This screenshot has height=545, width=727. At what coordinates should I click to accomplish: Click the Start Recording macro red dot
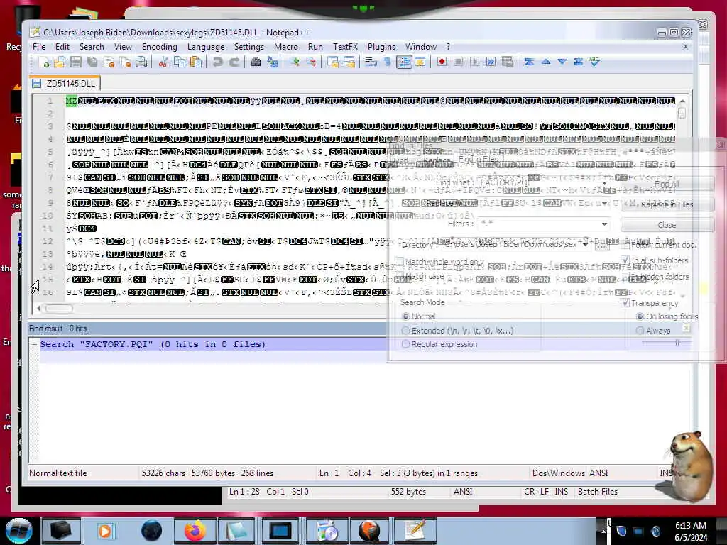tap(442, 62)
